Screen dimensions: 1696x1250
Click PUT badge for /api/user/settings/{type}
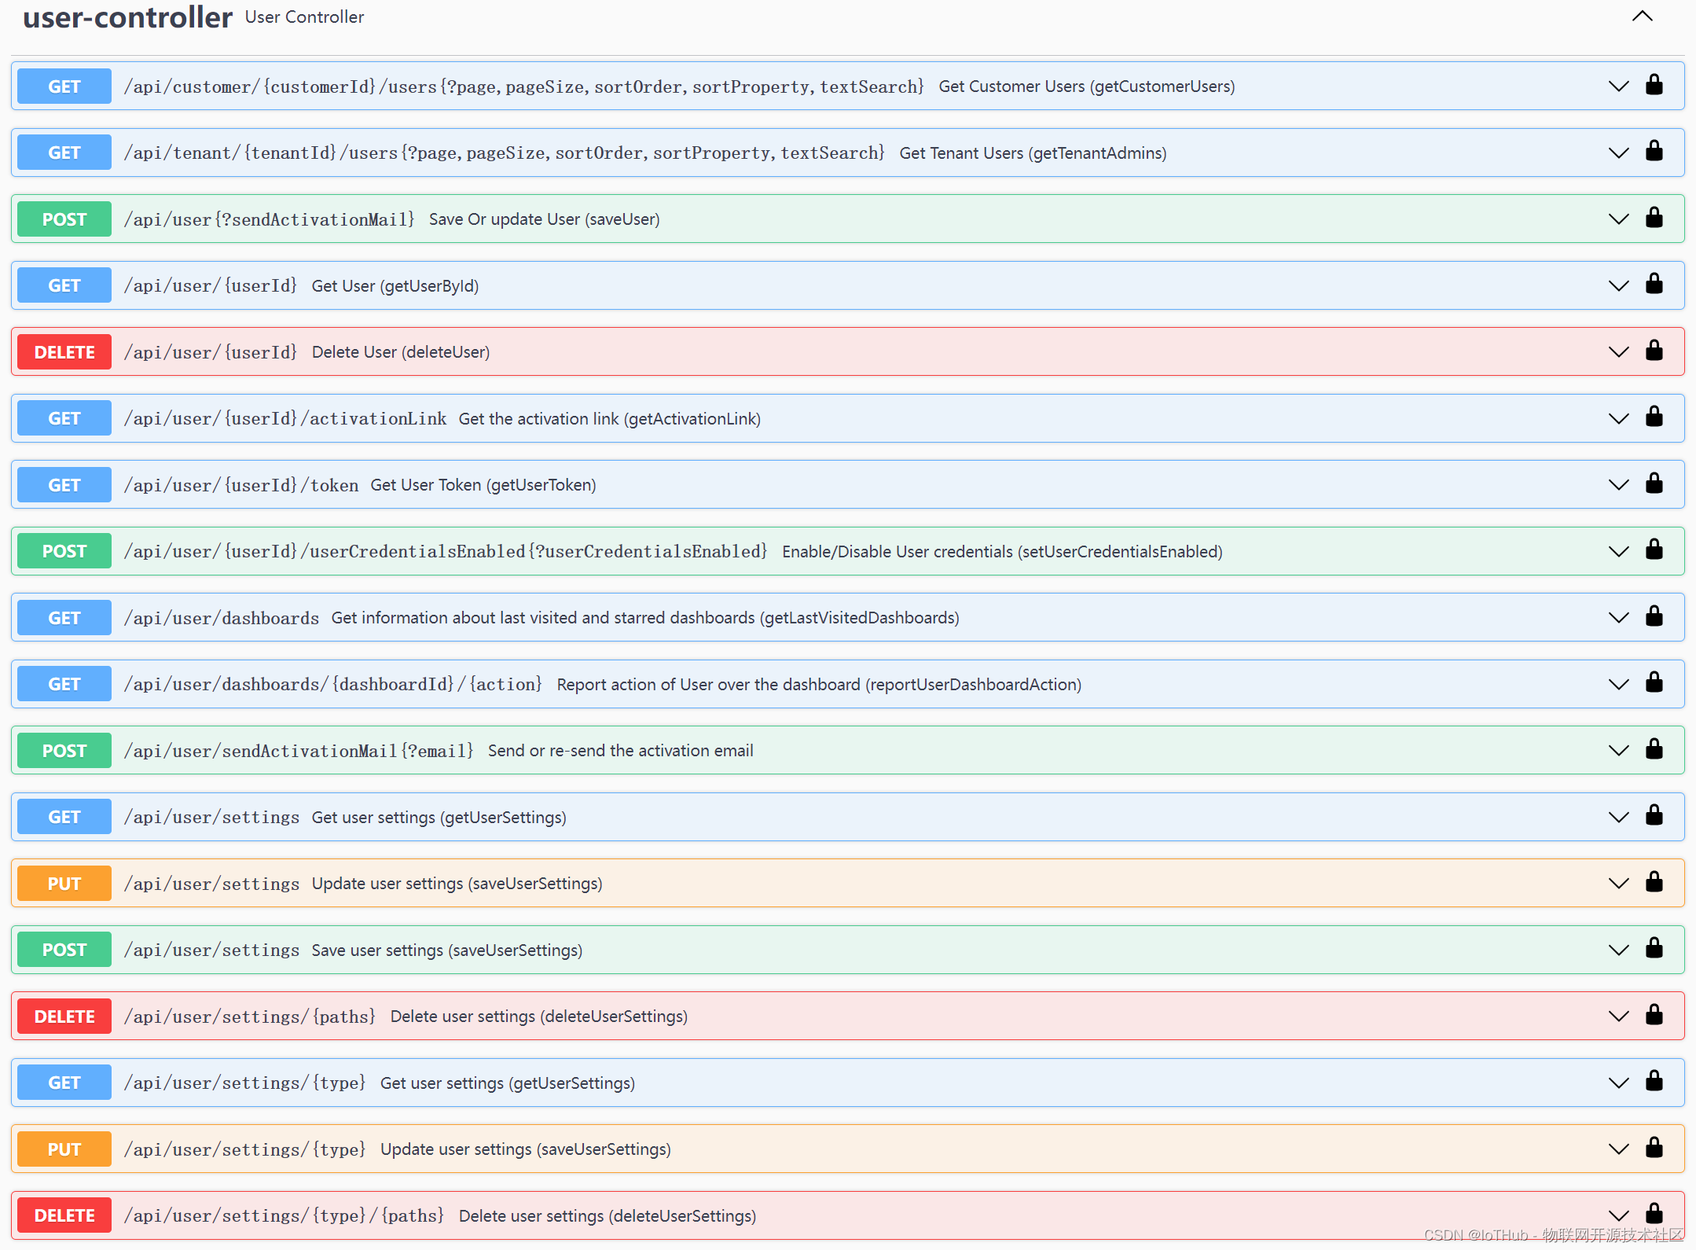pyautogui.click(x=64, y=1149)
